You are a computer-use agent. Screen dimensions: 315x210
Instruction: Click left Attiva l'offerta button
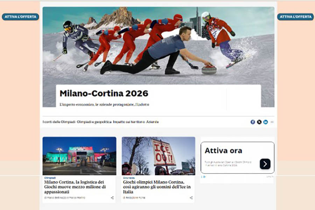pos(21,17)
